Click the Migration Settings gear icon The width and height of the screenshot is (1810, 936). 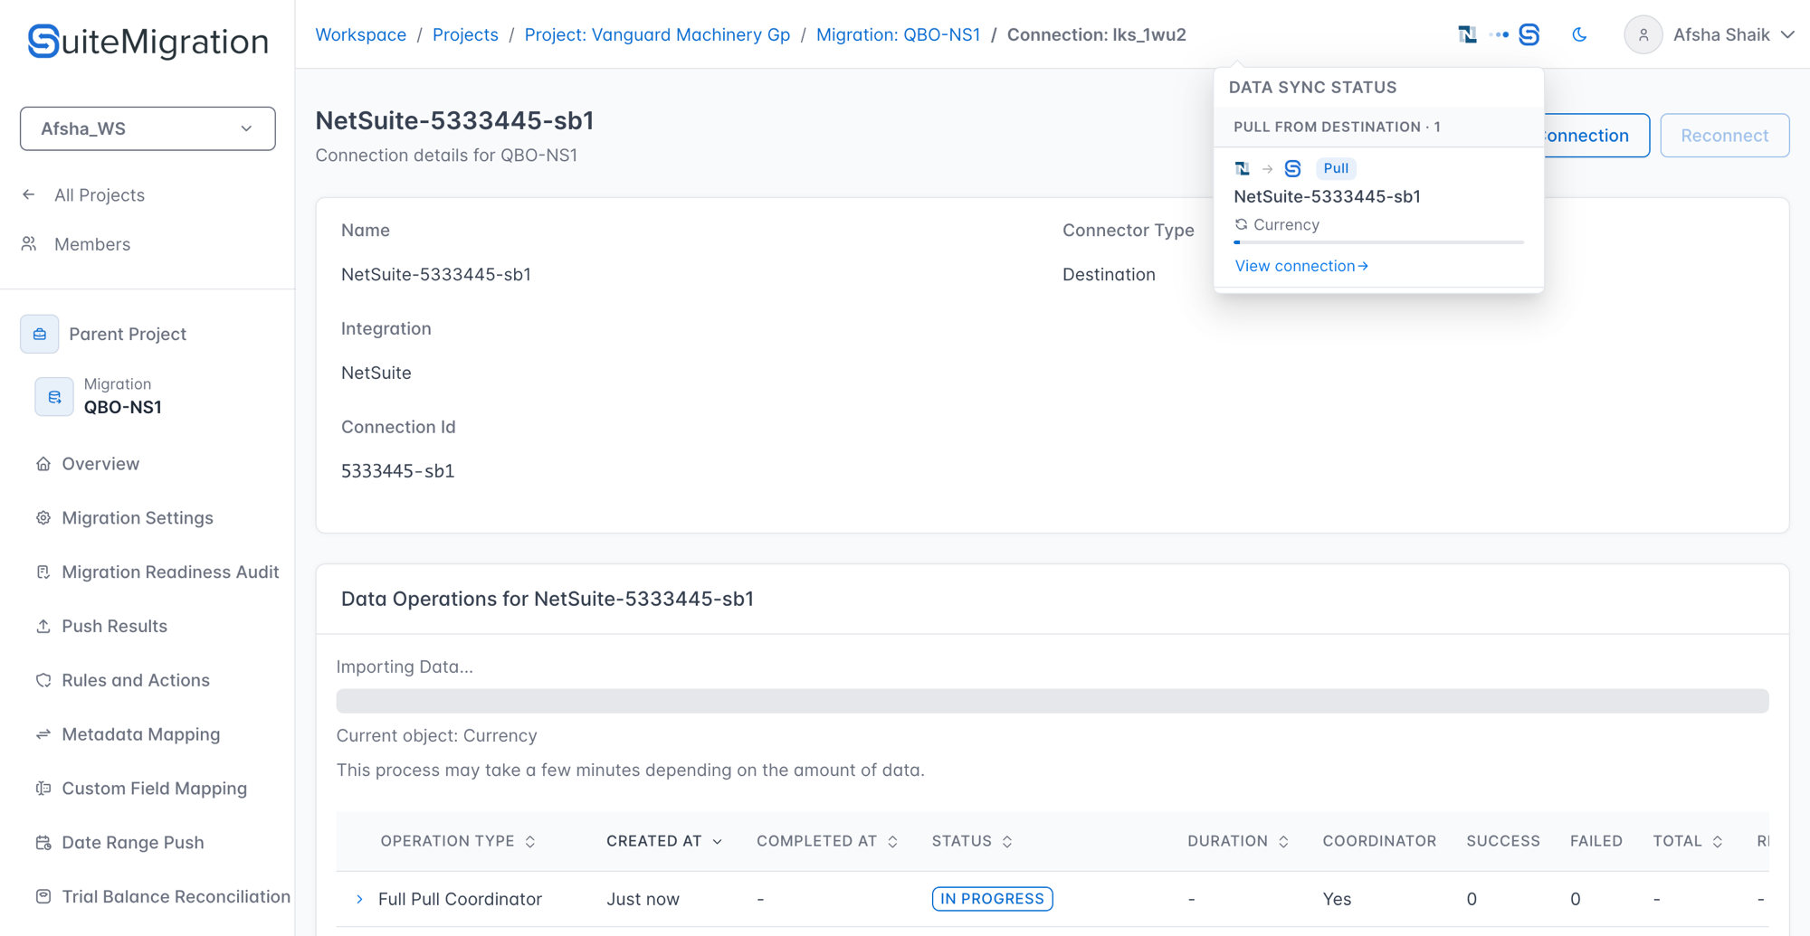[x=43, y=518]
